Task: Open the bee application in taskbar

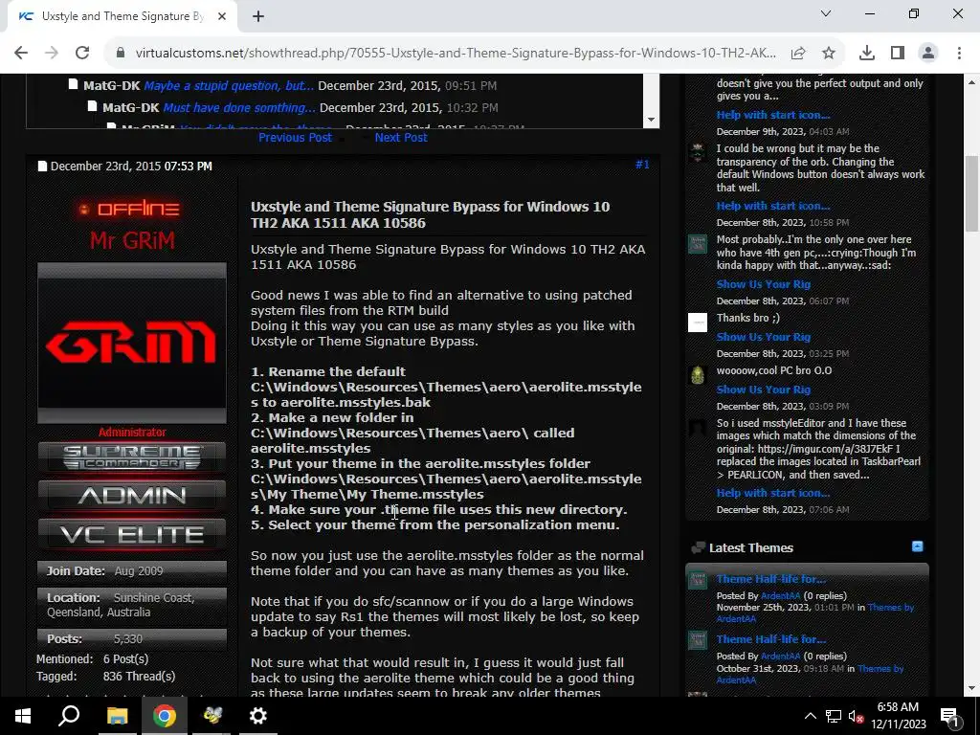Action: [212, 716]
